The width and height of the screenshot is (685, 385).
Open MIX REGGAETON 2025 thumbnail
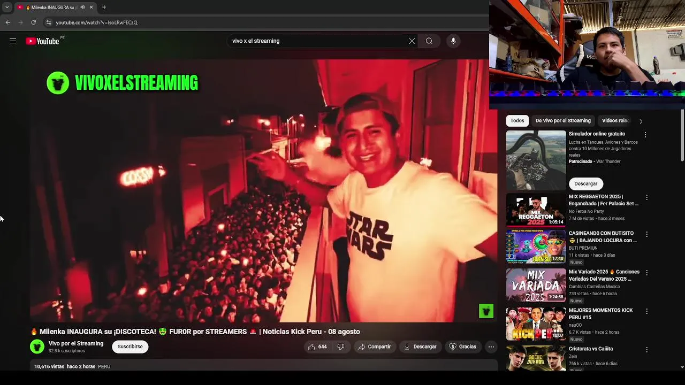(x=536, y=210)
